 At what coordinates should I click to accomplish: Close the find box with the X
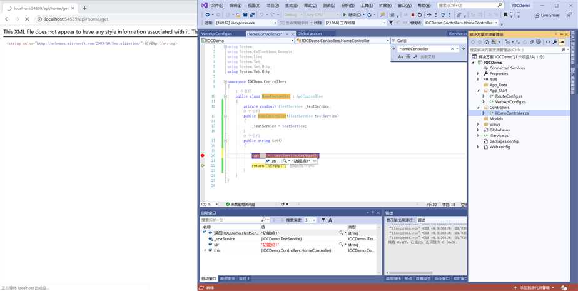[x=452, y=49]
